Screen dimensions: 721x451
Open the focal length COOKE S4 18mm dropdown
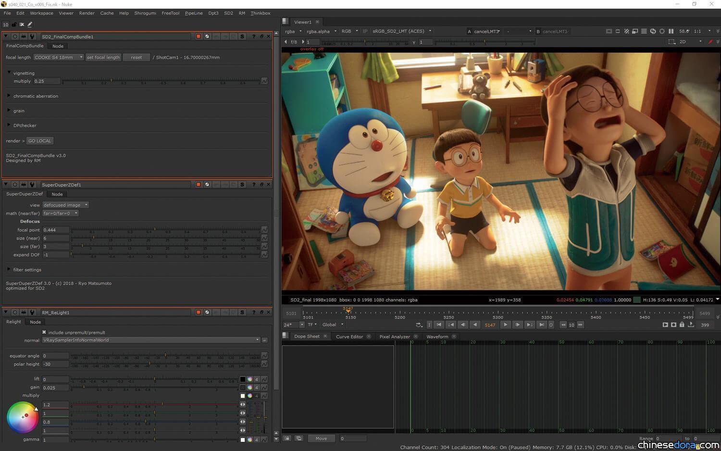tap(59, 57)
